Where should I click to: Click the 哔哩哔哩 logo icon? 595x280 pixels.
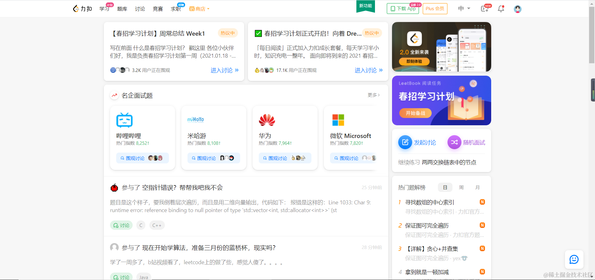(x=124, y=120)
